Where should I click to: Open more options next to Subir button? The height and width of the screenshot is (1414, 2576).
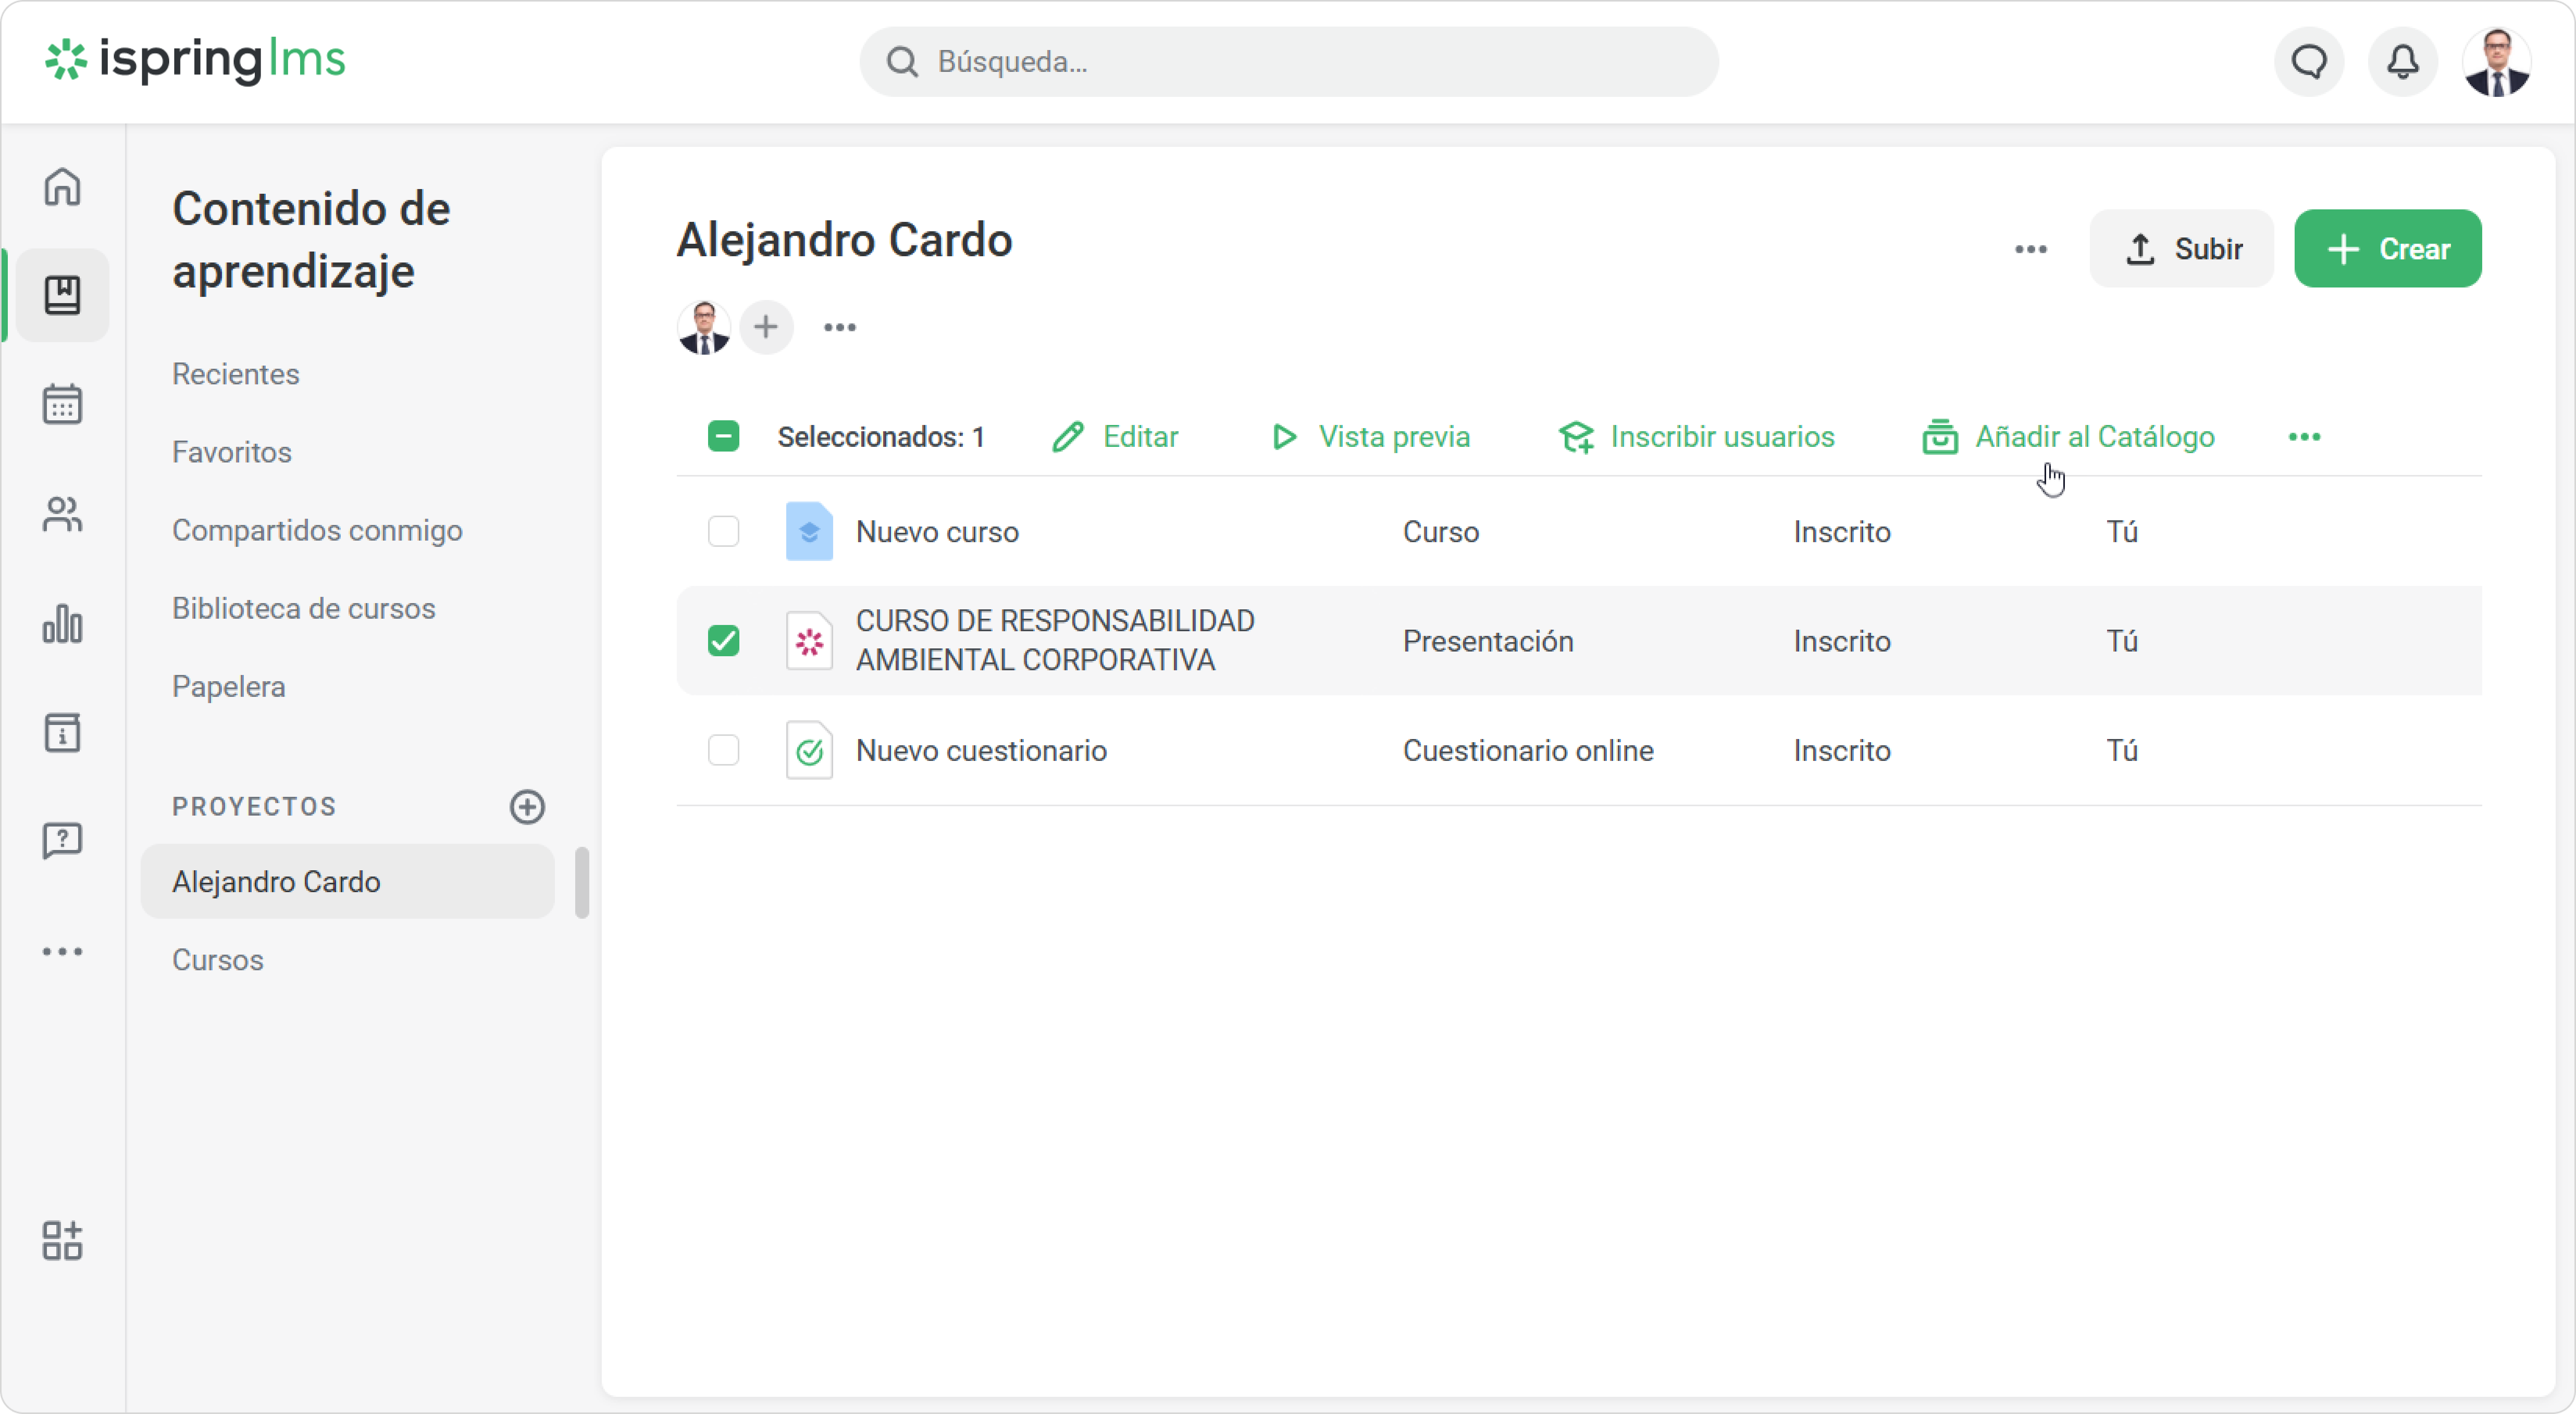[2030, 249]
